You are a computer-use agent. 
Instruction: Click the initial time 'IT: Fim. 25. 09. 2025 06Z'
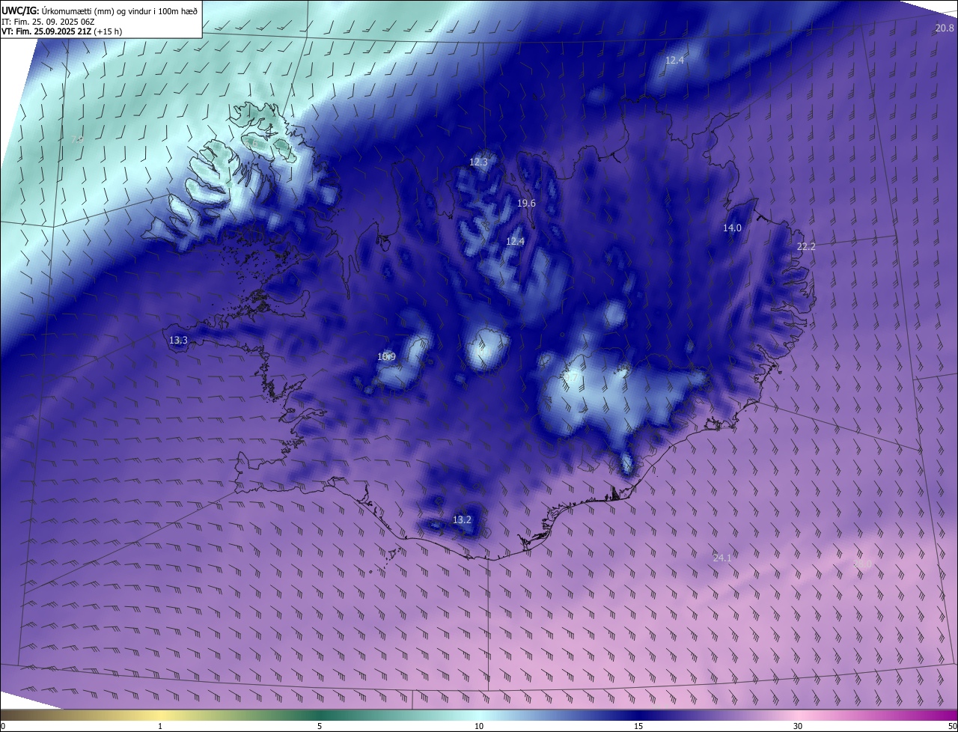(x=49, y=22)
